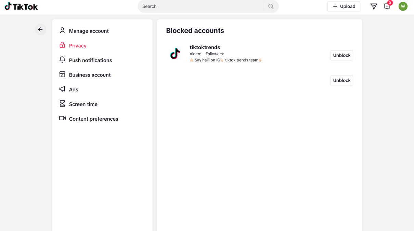The image size is (414, 231).
Task: Open the profile avatar menu
Action: (x=403, y=6)
